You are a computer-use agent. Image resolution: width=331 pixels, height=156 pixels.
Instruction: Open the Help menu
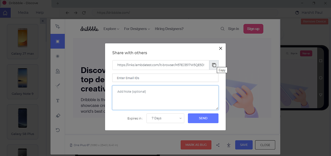[x=40, y=12]
